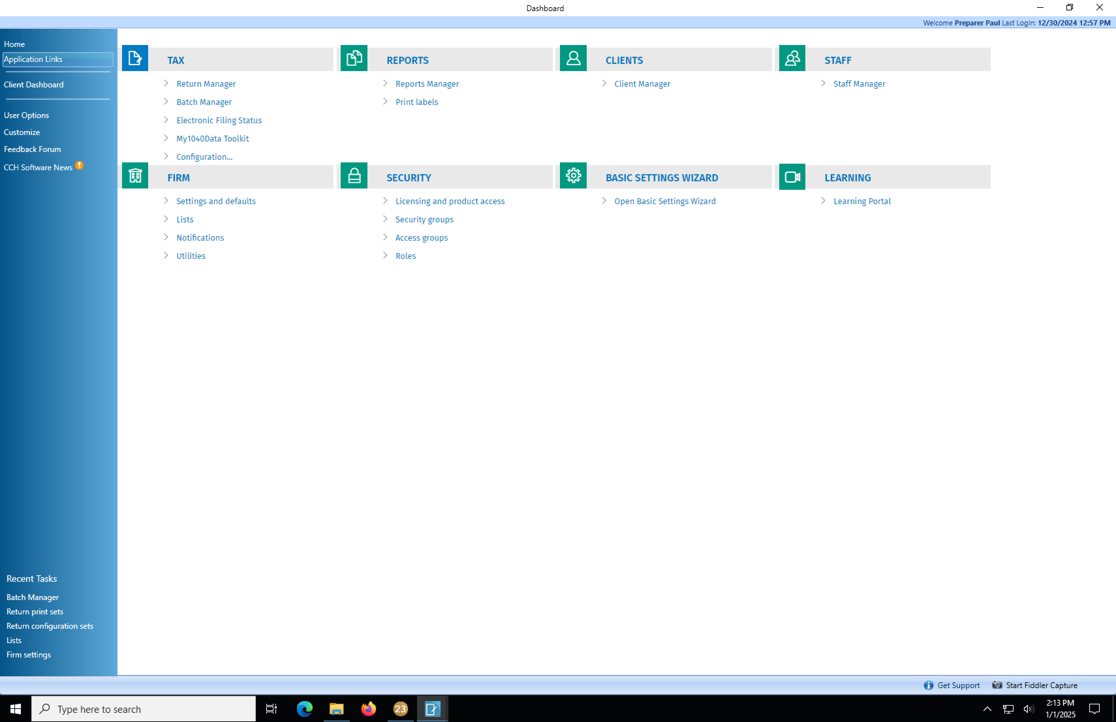
Task: Open Firefox from the taskbar
Action: pos(368,708)
